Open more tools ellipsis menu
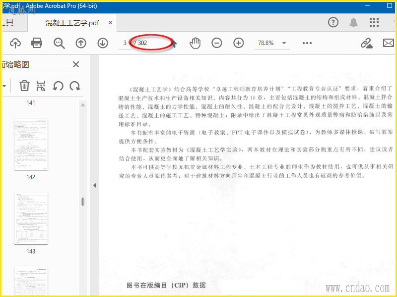 pos(307,43)
